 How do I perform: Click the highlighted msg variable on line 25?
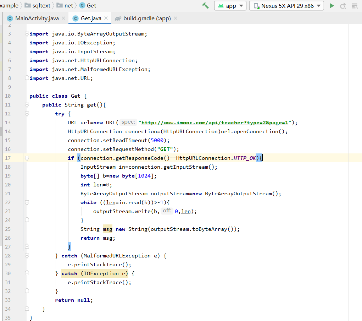click(x=107, y=229)
